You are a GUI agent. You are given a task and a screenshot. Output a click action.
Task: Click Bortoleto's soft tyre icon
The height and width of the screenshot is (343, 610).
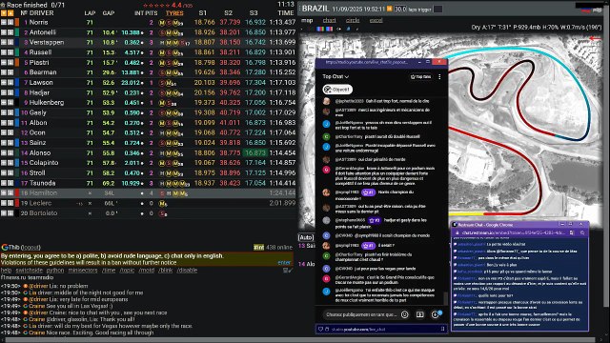tap(163, 213)
